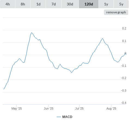The height and width of the screenshot is (124, 129).
Task: Click the 0.1 y-axis label
Action: [x=124, y=41]
